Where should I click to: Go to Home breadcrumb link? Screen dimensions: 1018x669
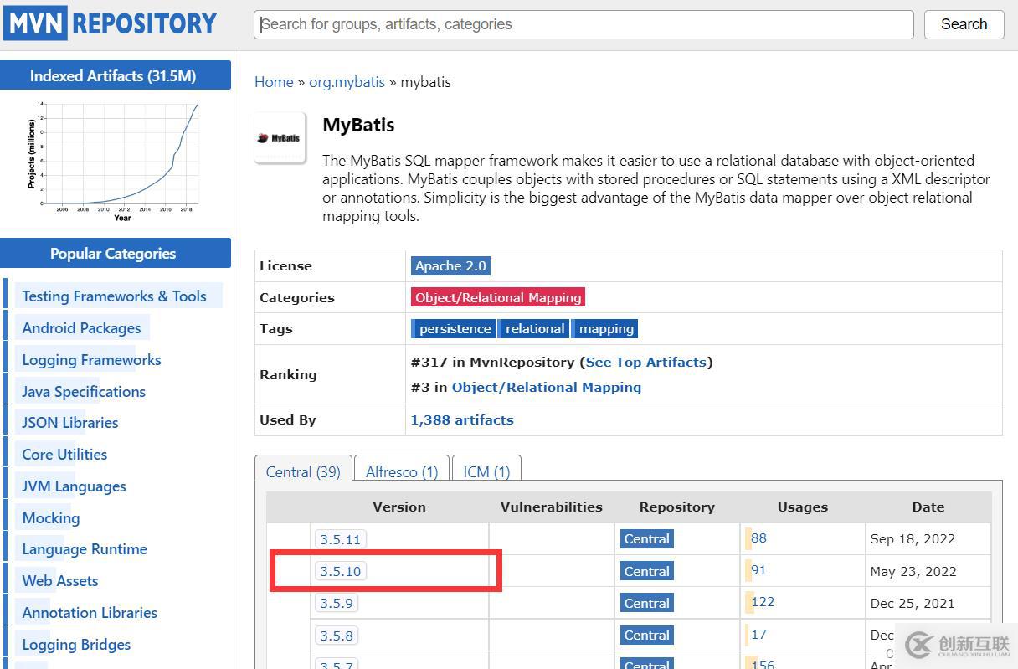pyautogui.click(x=274, y=82)
